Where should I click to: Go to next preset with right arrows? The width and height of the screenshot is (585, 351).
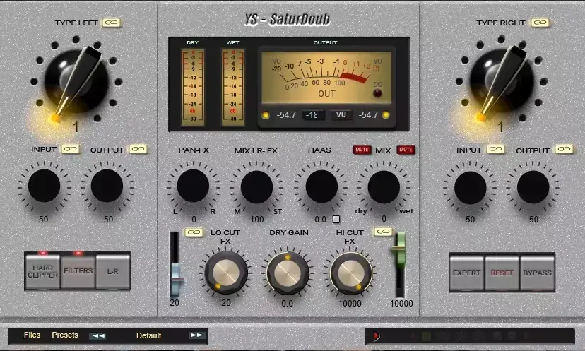tap(196, 335)
